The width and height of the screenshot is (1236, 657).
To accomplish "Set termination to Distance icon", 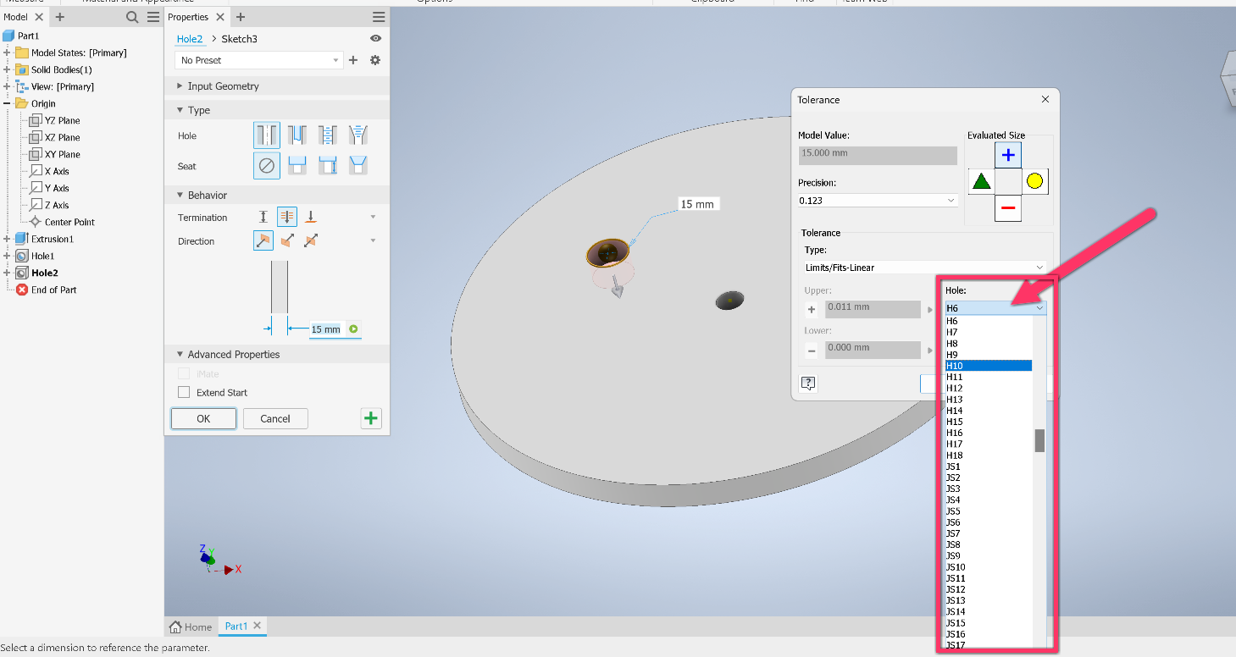I will (263, 218).
